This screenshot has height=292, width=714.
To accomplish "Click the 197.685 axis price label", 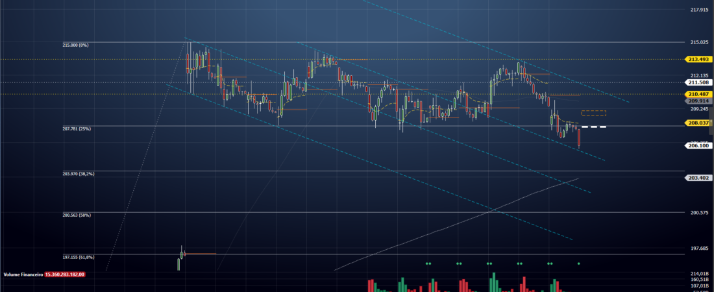I will (701, 249).
